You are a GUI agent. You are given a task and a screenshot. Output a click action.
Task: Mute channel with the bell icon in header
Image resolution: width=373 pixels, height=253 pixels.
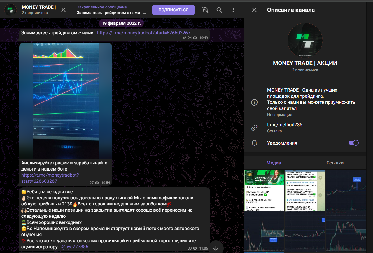pyautogui.click(x=205, y=10)
